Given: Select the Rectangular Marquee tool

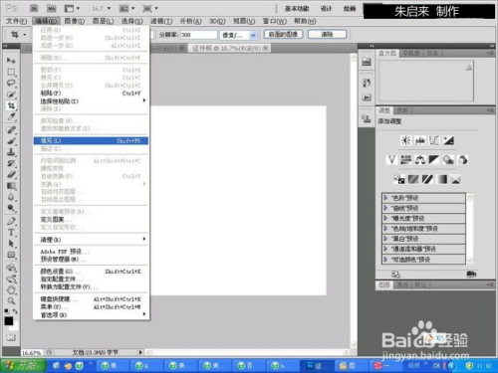Looking at the screenshot, I should pos(11,72).
